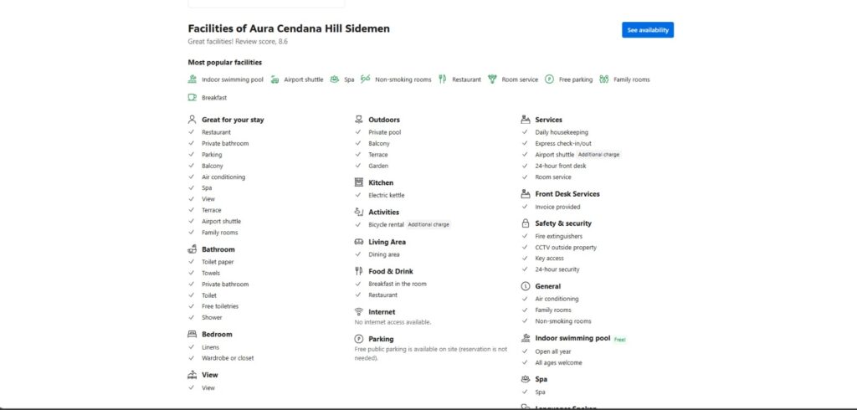The image size is (857, 410).
Task: Click the Spa lotus icon in popular facilities
Action: (x=335, y=79)
